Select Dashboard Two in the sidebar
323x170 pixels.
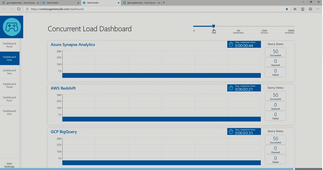(9, 72)
